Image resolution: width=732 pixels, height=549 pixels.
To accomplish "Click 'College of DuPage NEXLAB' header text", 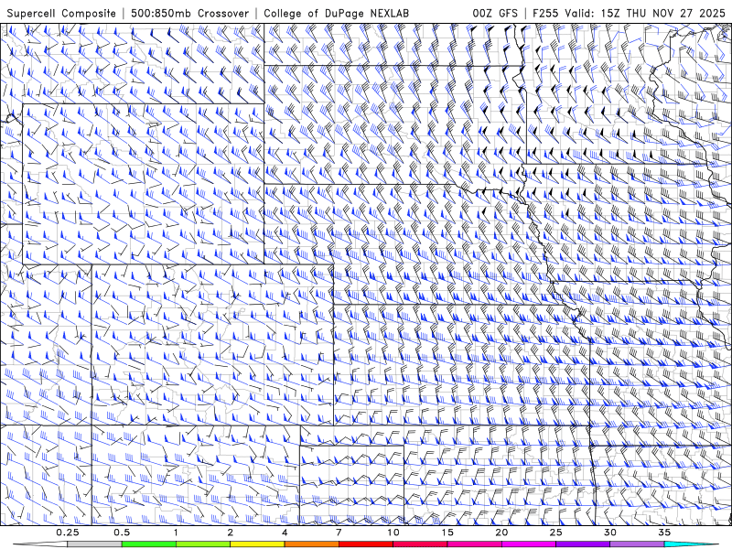I will pos(336,13).
